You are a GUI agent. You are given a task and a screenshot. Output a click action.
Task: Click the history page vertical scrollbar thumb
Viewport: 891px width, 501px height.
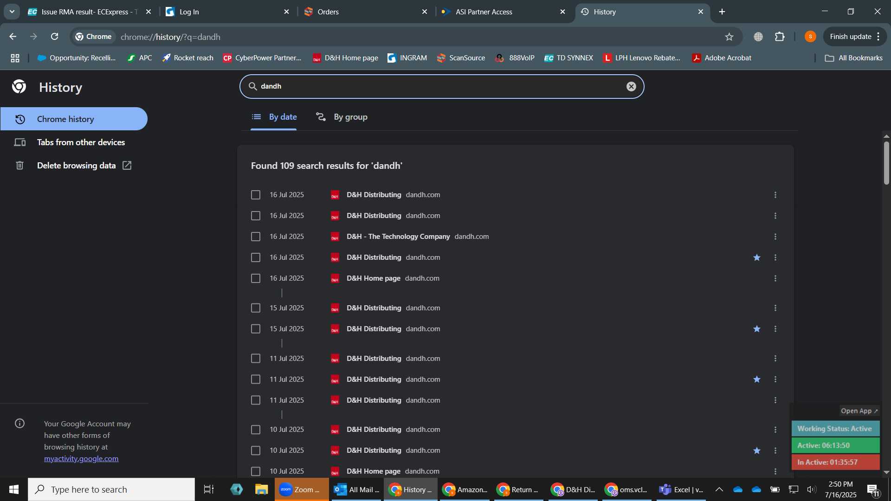pyautogui.click(x=886, y=162)
